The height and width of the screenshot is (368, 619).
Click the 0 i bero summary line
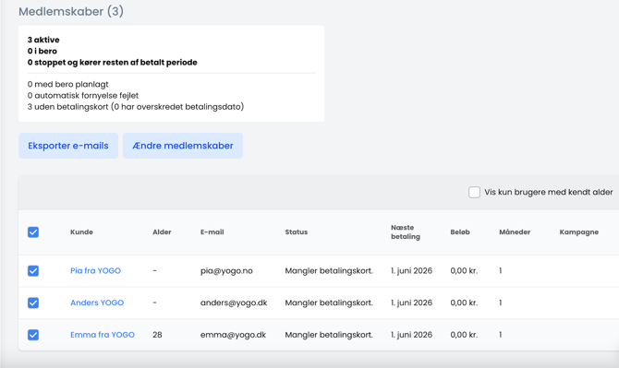(x=42, y=51)
